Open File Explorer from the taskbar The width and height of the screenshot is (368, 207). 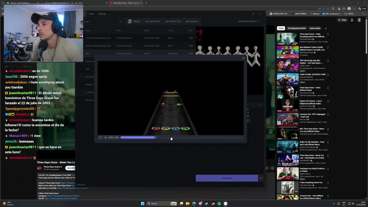pyautogui.click(x=187, y=204)
